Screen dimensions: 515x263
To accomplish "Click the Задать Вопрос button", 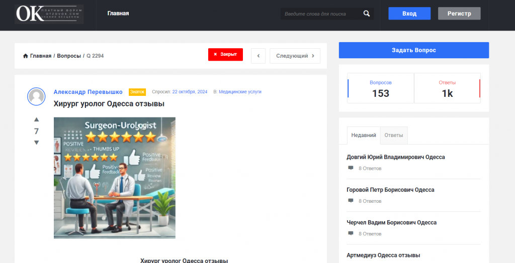I will point(413,50).
